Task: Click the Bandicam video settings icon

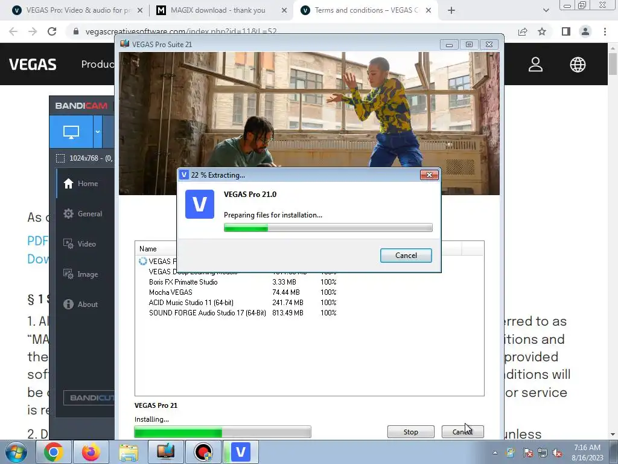Action: 69,244
